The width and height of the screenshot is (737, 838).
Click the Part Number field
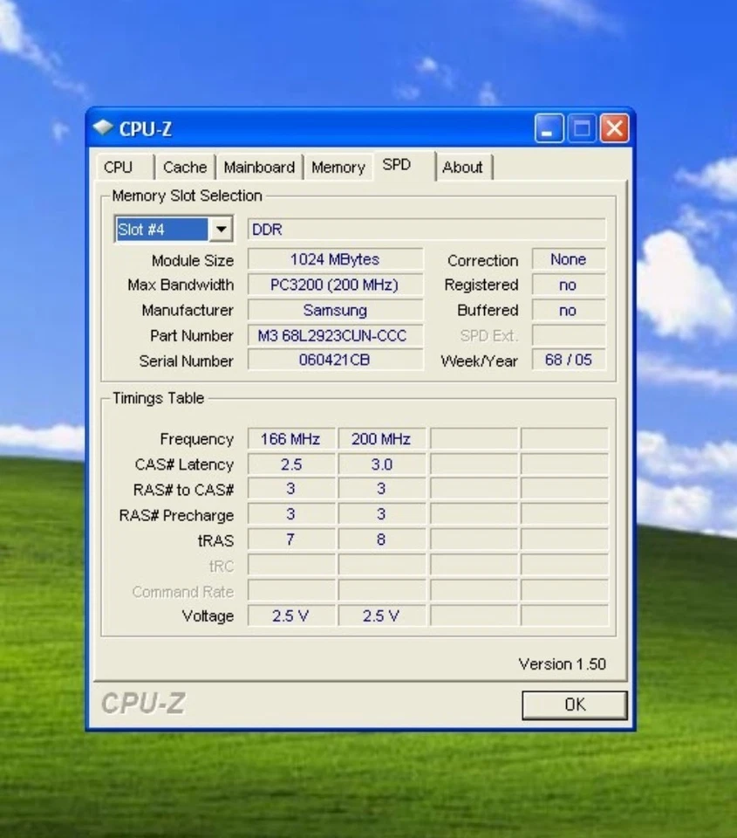(x=334, y=335)
